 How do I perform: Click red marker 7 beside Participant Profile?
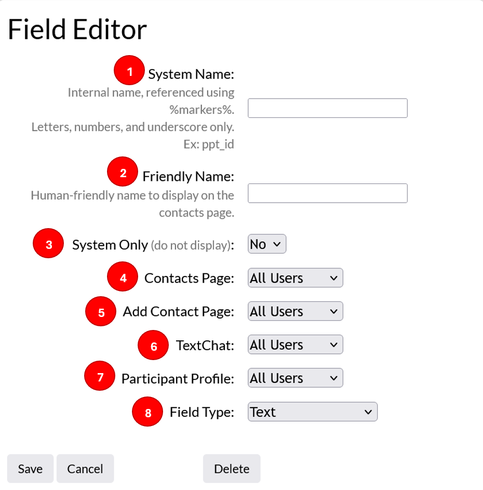pyautogui.click(x=100, y=376)
